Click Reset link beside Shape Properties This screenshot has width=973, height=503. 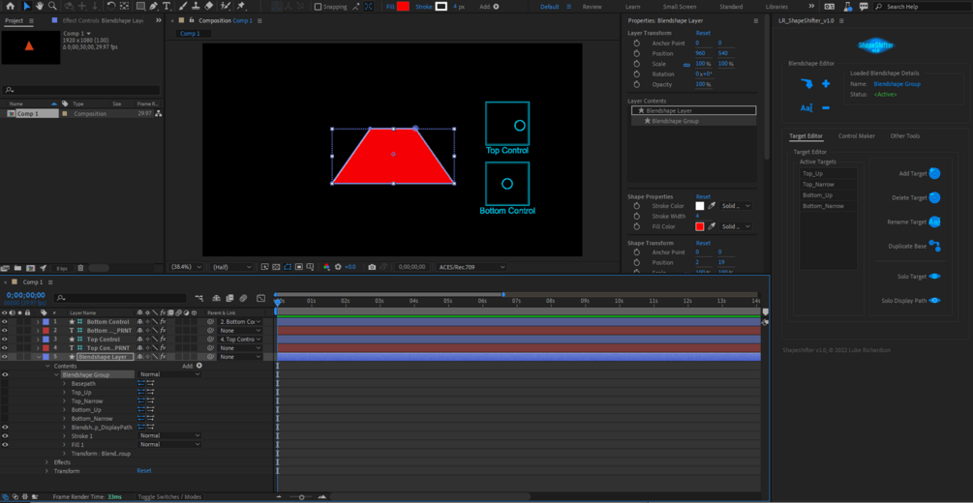click(x=703, y=196)
